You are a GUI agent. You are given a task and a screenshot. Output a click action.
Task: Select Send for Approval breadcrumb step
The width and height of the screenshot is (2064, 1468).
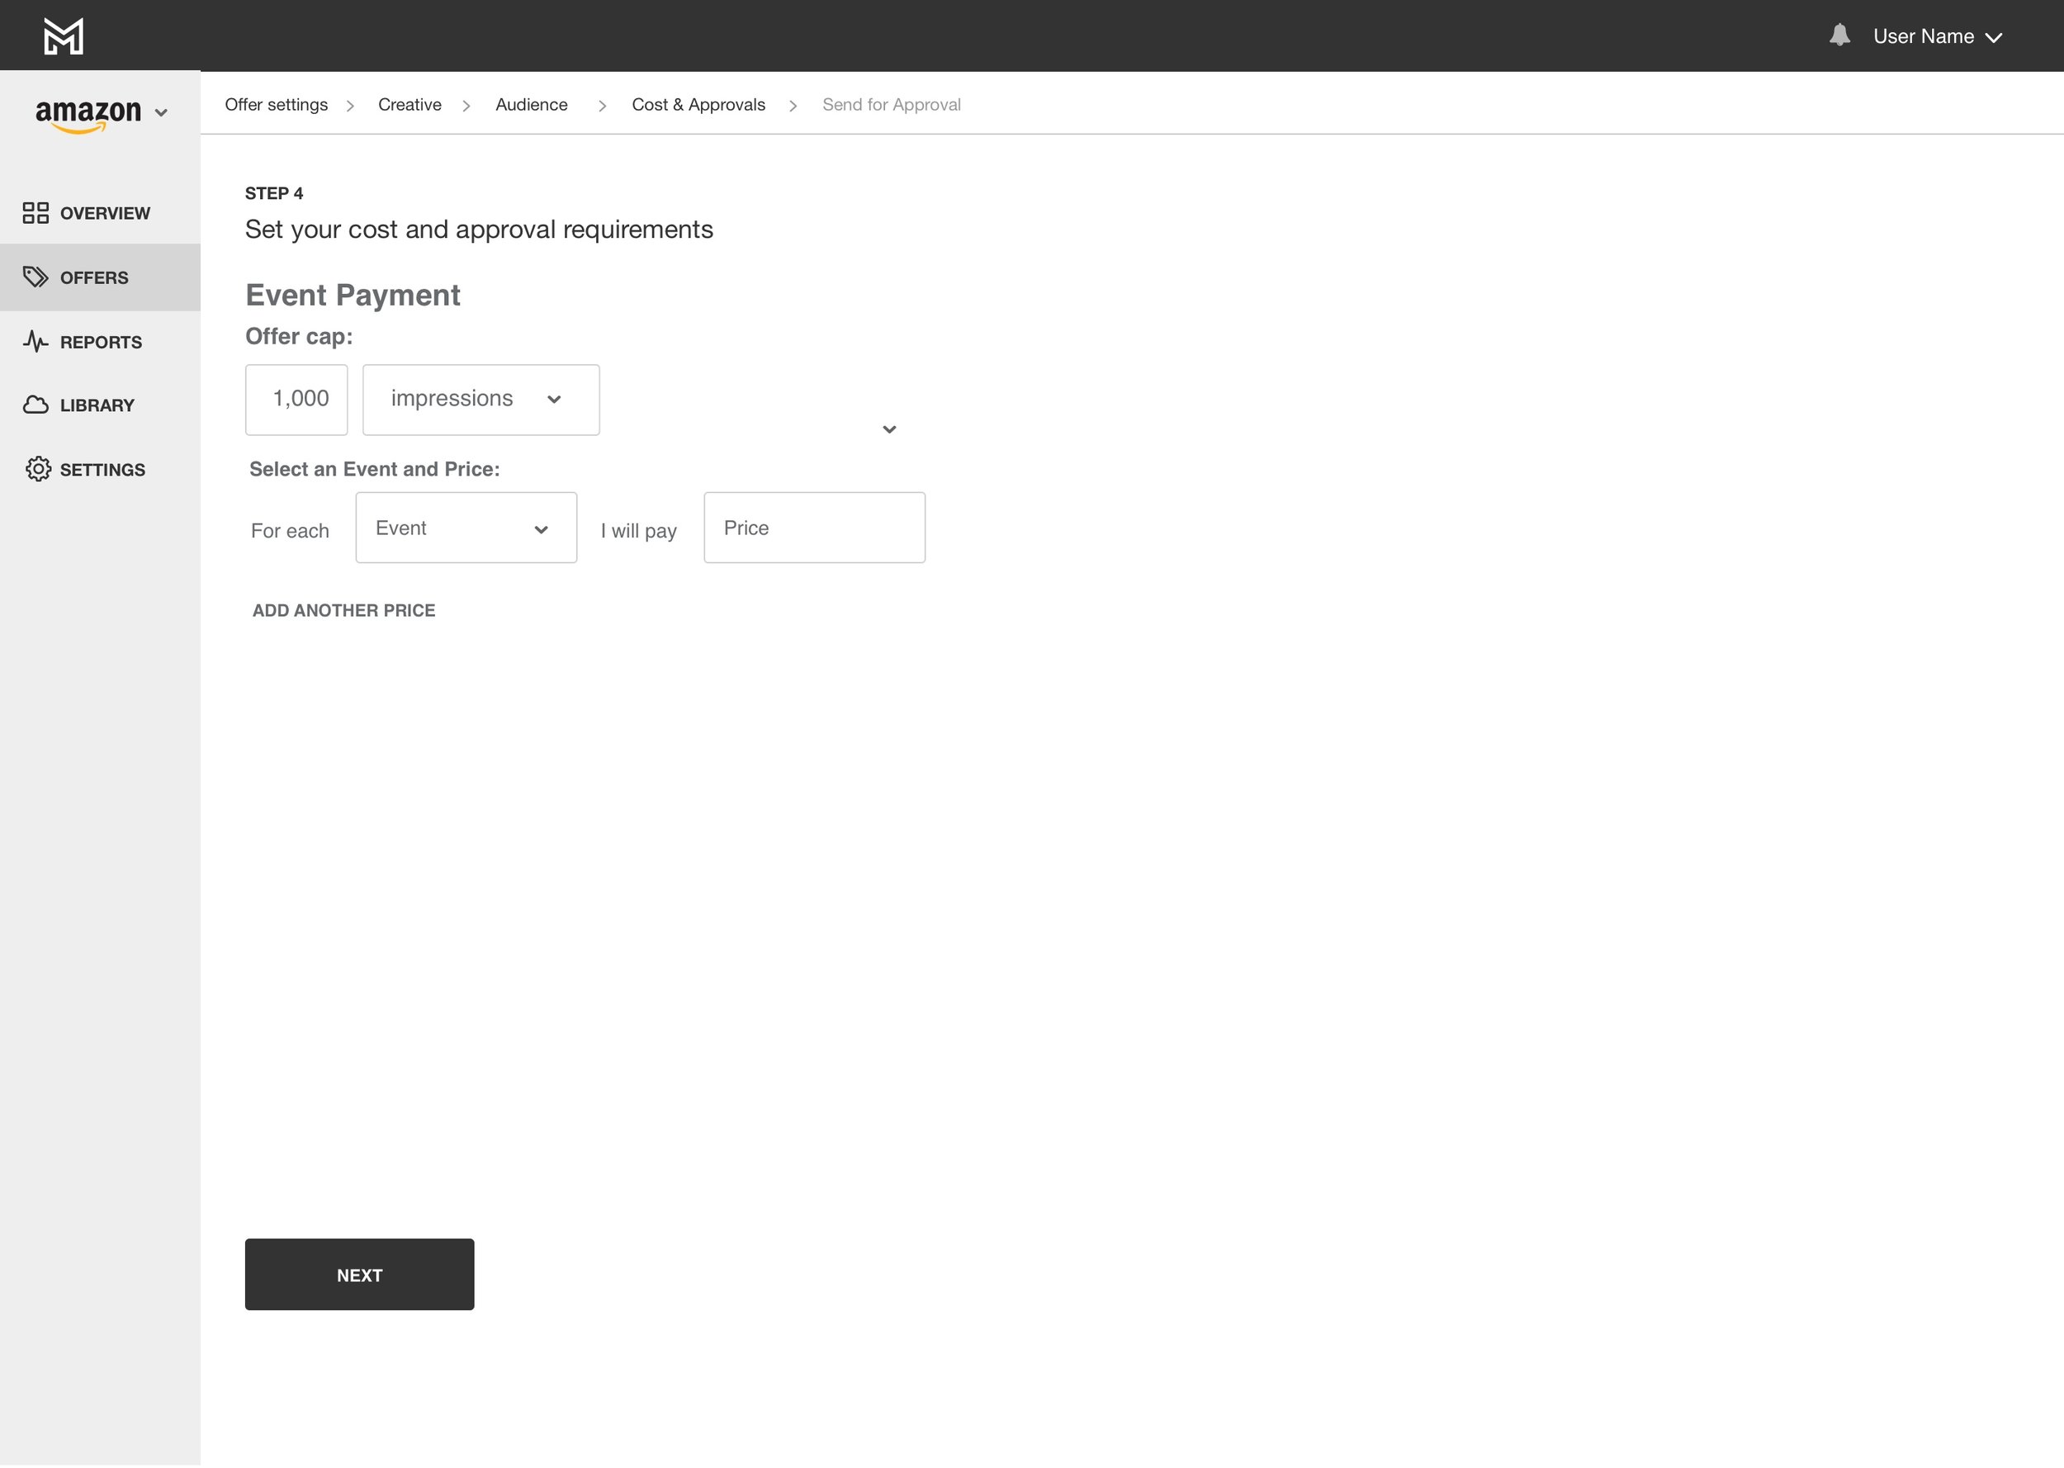tap(891, 105)
